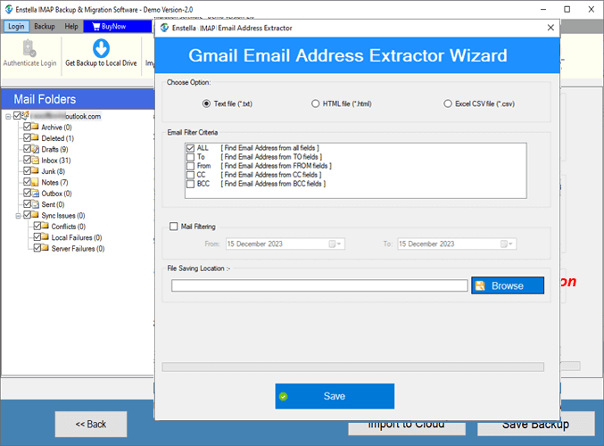Open the BuyNow menu item

[118, 26]
